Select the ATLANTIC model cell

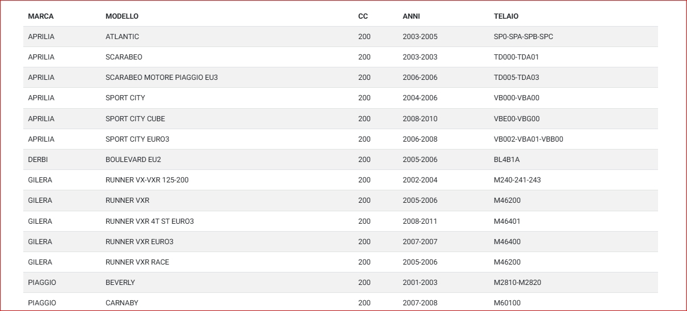point(122,37)
